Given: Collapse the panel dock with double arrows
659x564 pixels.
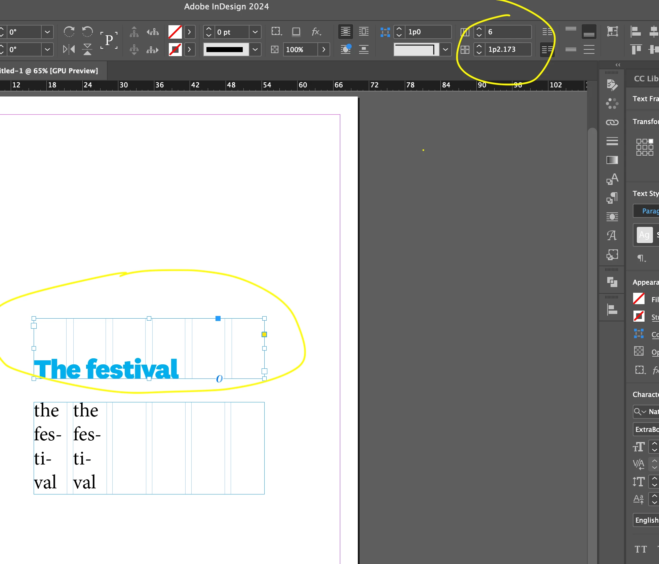Looking at the screenshot, I should (x=618, y=65).
